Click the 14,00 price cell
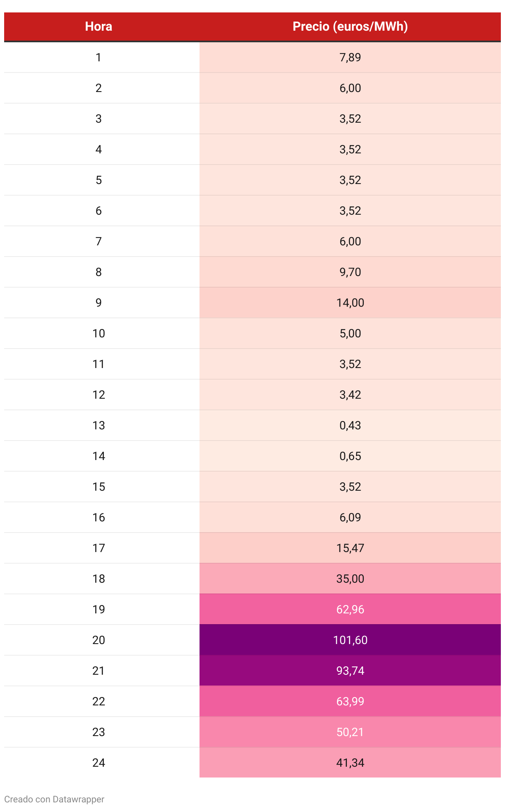The image size is (505, 809). 350,303
